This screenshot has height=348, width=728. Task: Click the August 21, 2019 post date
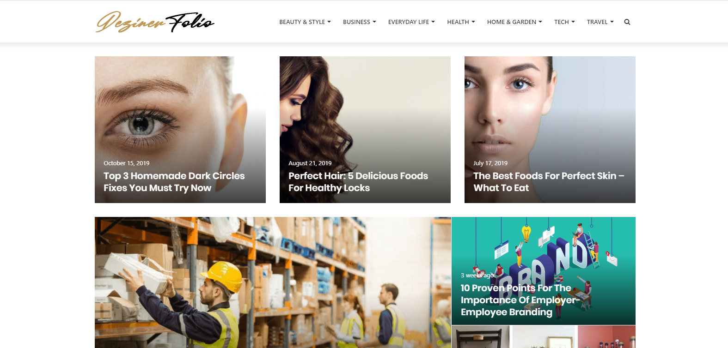click(310, 163)
